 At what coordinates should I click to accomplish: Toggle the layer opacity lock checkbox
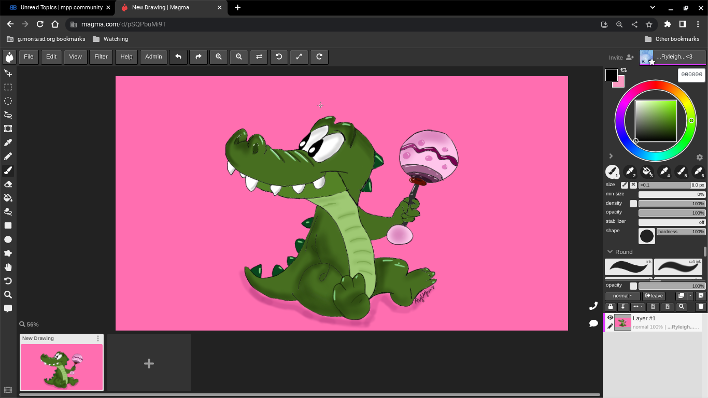pyautogui.click(x=633, y=286)
